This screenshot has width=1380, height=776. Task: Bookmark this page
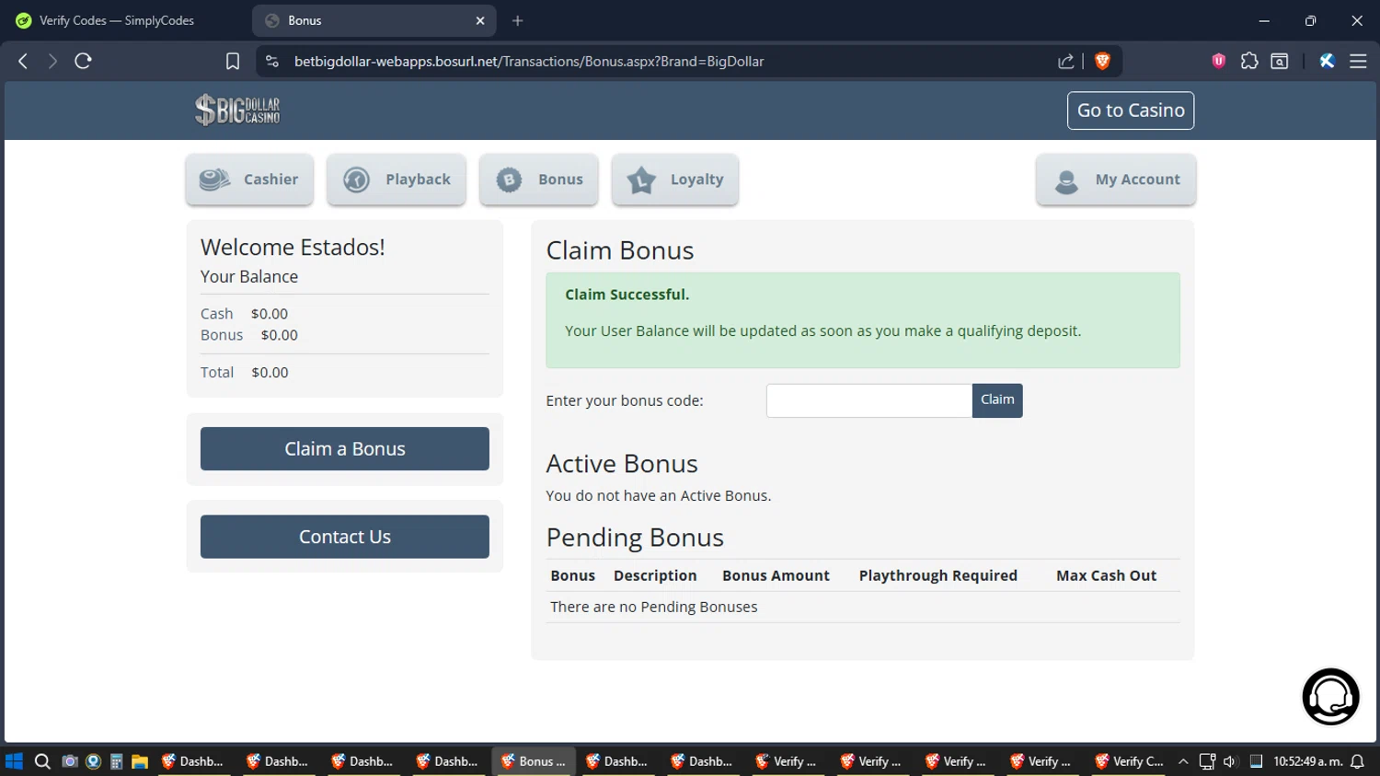coord(233,61)
